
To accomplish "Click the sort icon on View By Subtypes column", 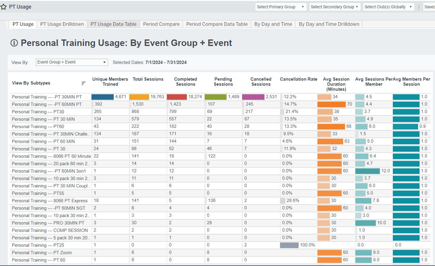I will click(83, 83).
